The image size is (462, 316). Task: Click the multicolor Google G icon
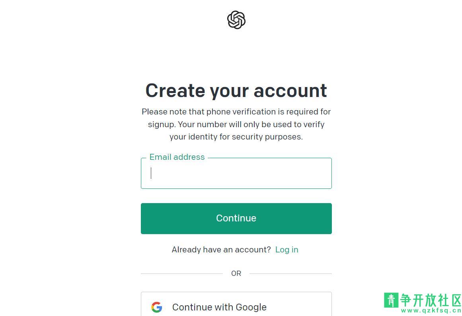click(x=157, y=307)
